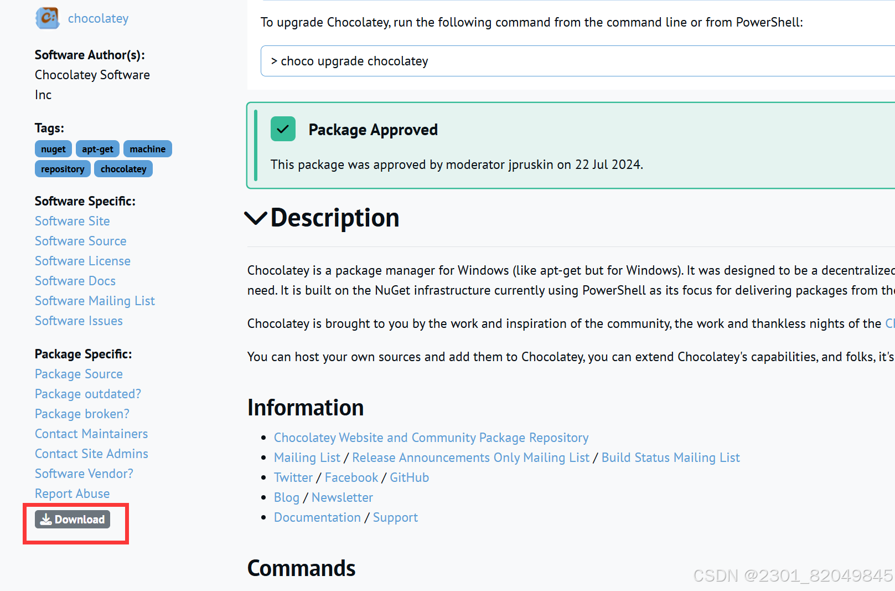This screenshot has height=591, width=895.
Task: Click the Commands heading
Action: click(302, 568)
